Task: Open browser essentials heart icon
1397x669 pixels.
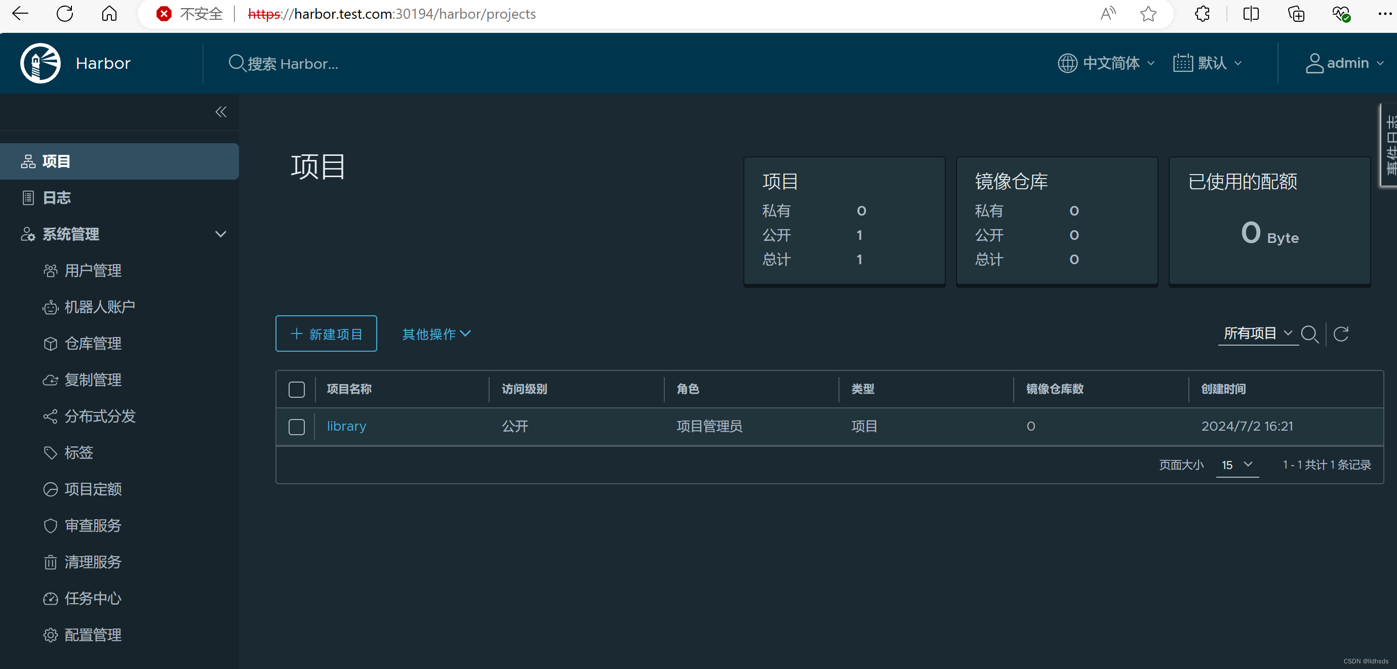Action: pos(1341,14)
